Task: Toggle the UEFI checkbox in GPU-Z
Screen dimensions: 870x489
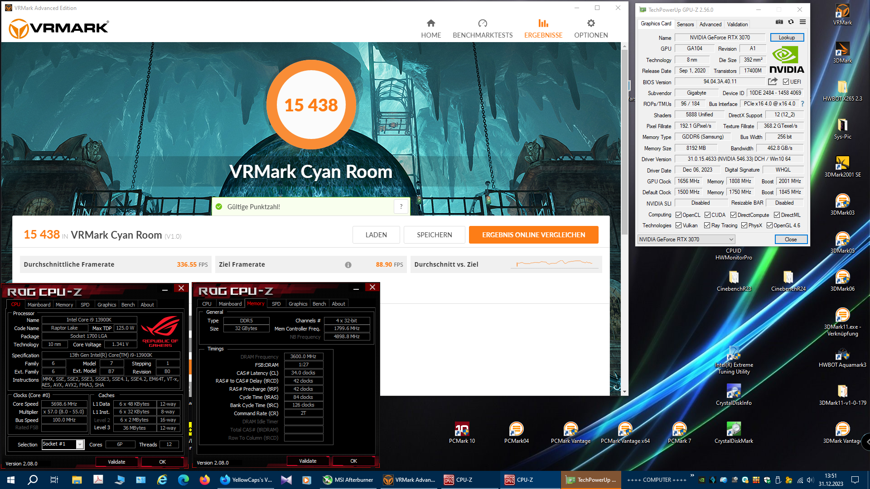Action: [x=786, y=82]
